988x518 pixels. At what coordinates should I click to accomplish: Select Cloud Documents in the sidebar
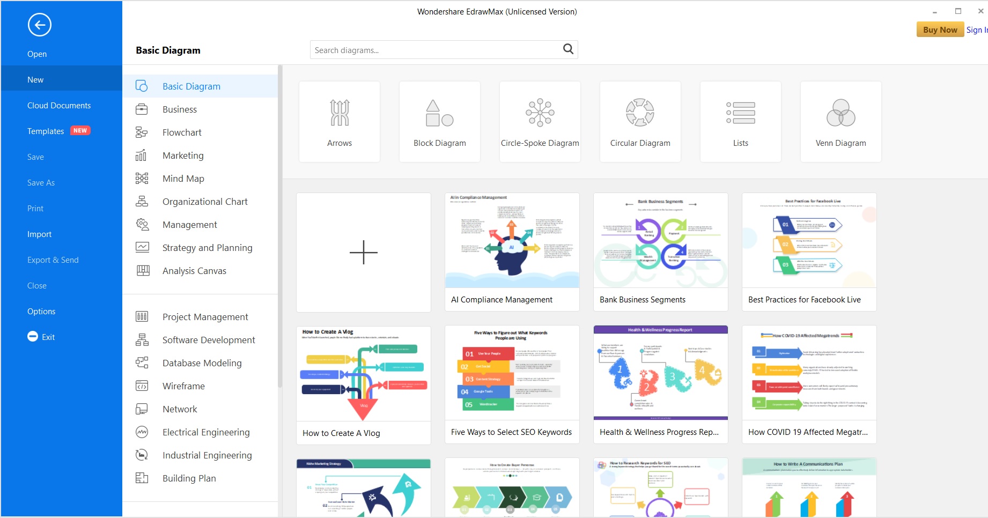click(x=59, y=105)
